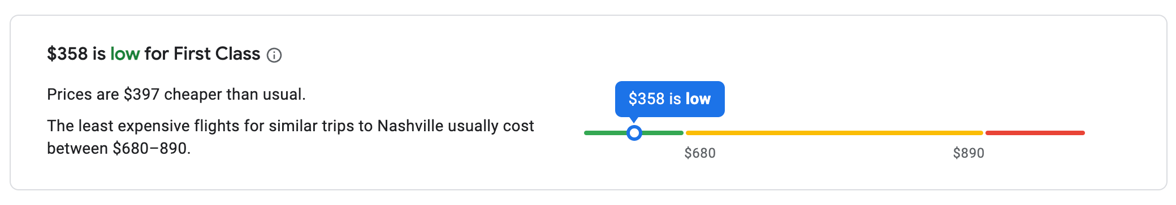Click the "between $680–890." text line
1176x205 pixels.
click(119, 148)
